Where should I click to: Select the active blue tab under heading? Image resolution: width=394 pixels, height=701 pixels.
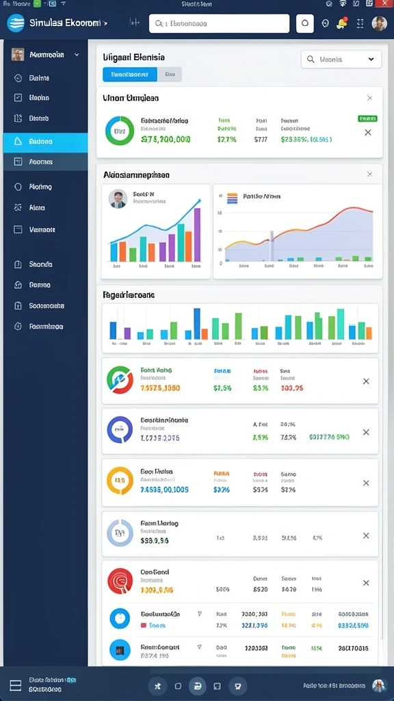coord(129,74)
